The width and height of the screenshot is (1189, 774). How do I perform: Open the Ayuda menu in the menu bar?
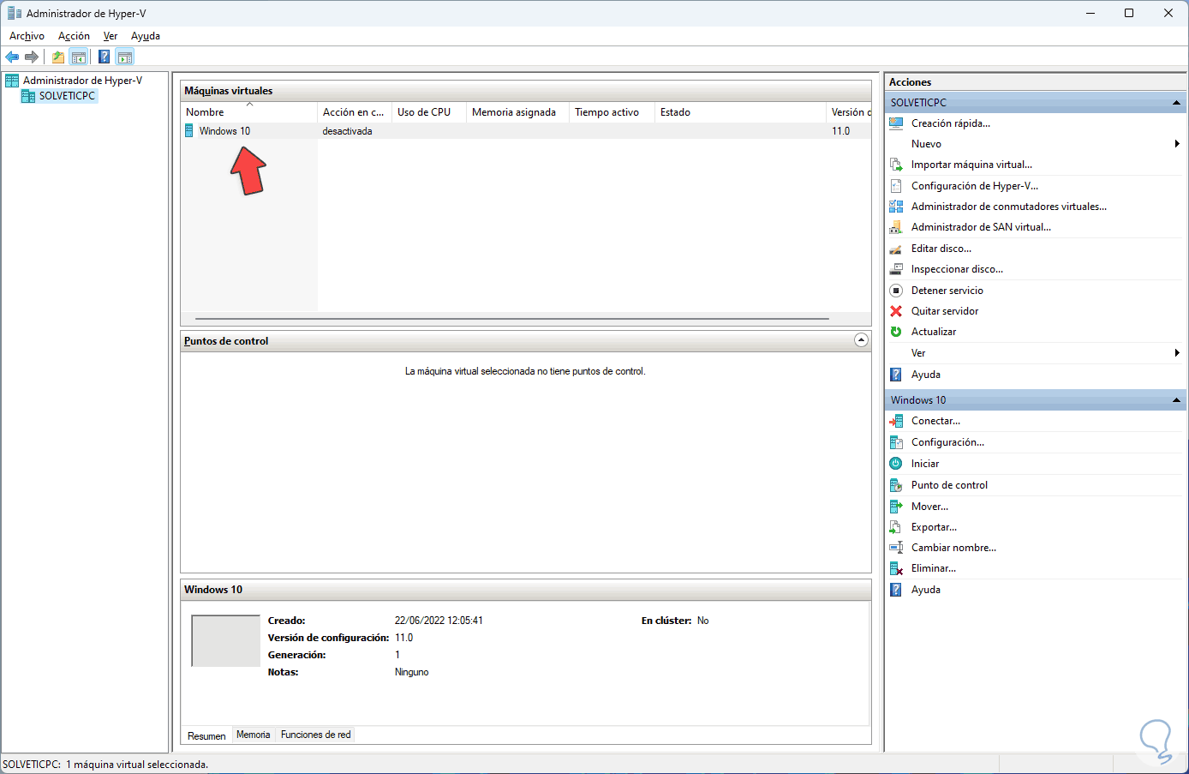146,36
